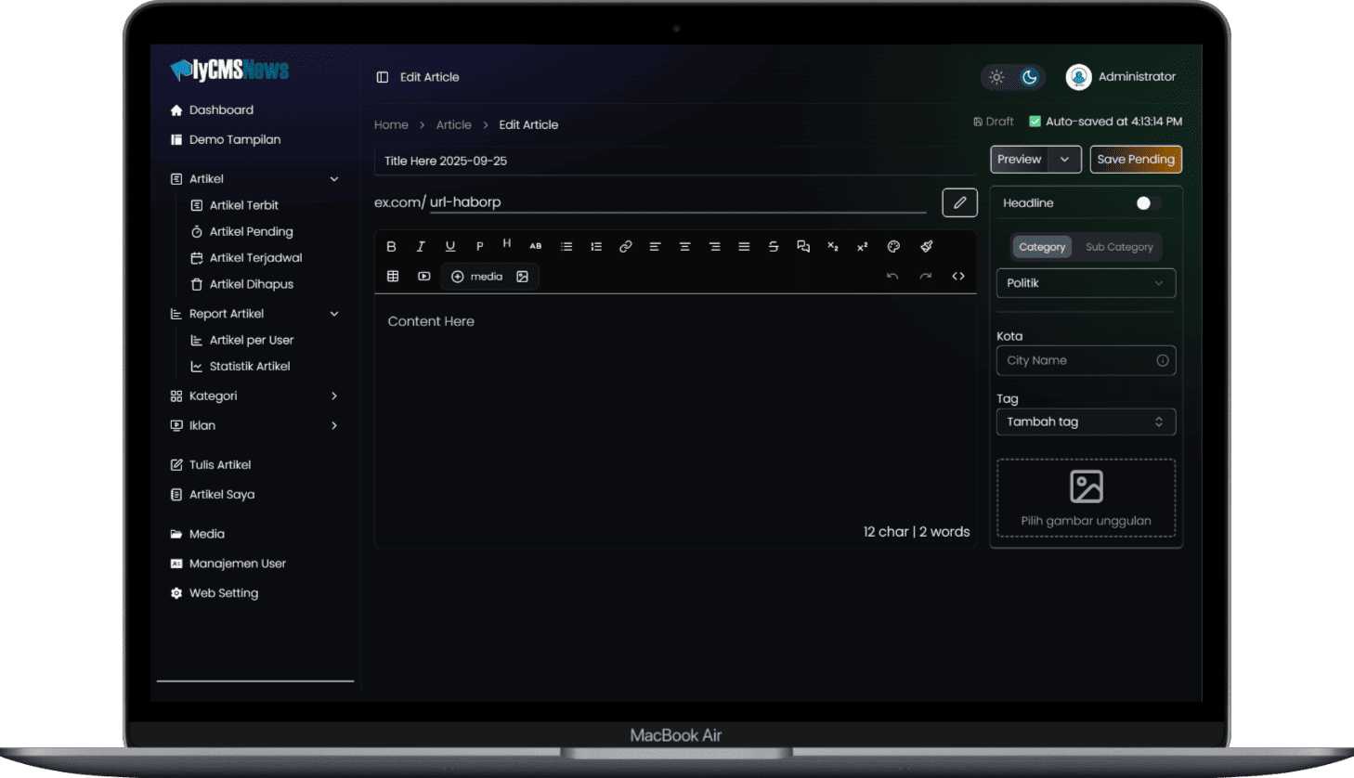The image size is (1354, 778).
Task: Insert a table into the article
Action: pyautogui.click(x=393, y=277)
